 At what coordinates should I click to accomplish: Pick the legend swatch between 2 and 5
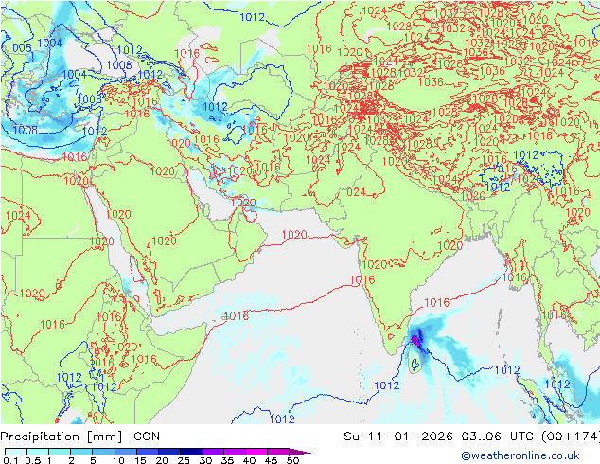(81, 452)
